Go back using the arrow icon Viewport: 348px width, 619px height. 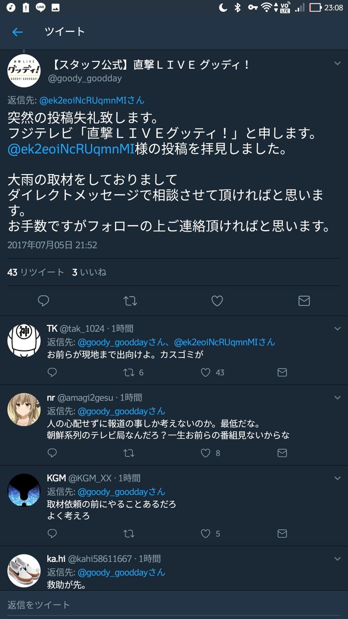click(17, 32)
